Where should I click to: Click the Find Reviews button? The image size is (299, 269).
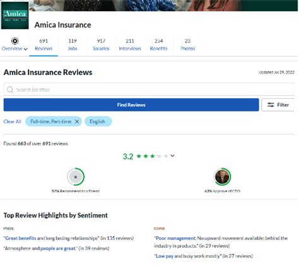click(x=131, y=105)
